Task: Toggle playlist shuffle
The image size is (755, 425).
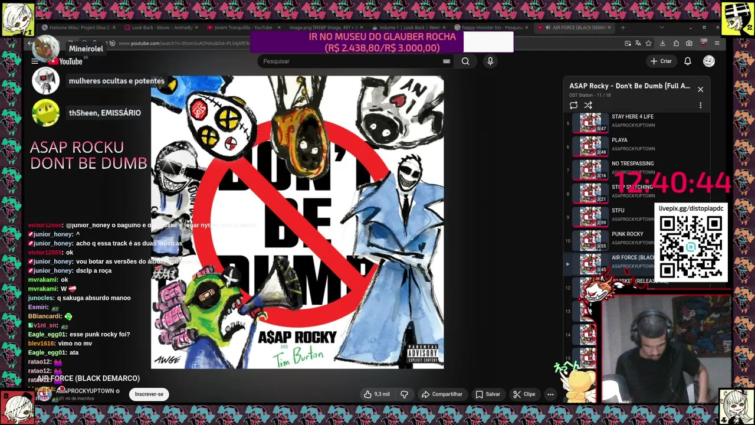Action: [588, 105]
